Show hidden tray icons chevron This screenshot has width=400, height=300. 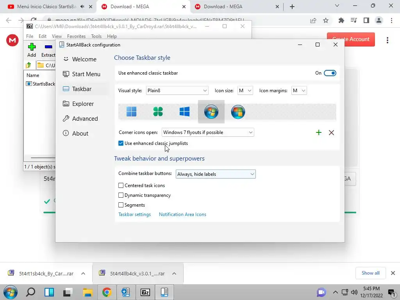tap(336, 292)
